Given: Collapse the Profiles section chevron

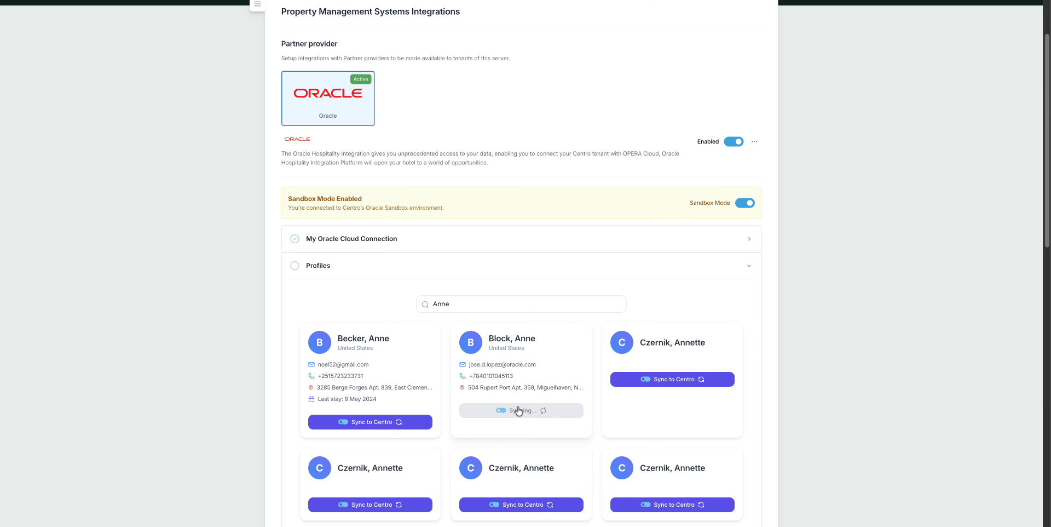Looking at the screenshot, I should 749,266.
